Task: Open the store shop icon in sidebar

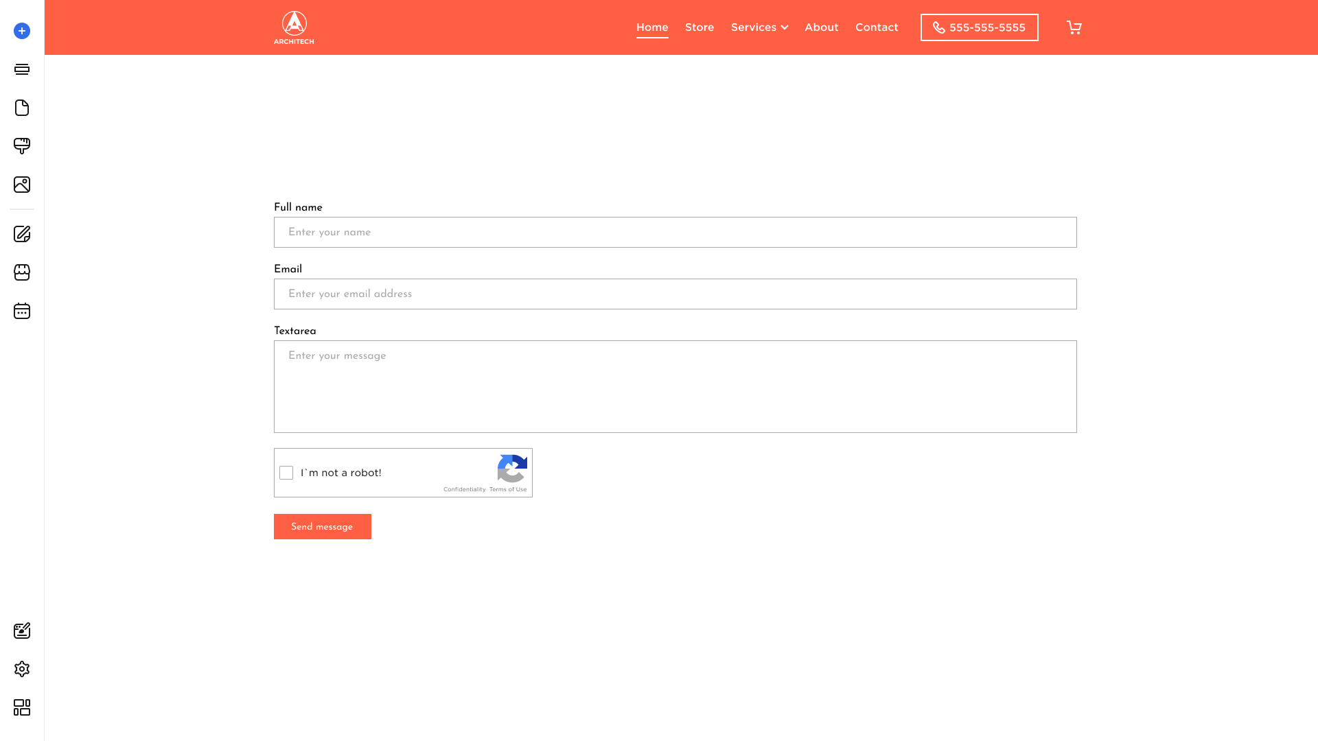Action: (x=22, y=272)
